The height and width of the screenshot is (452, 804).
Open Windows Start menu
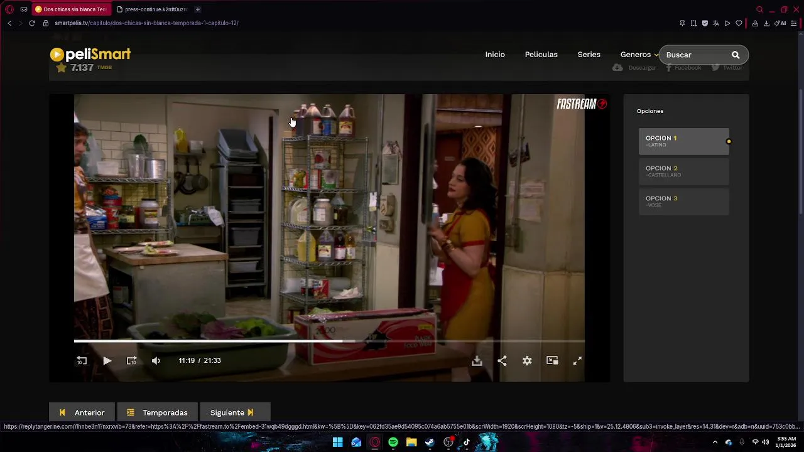338,442
